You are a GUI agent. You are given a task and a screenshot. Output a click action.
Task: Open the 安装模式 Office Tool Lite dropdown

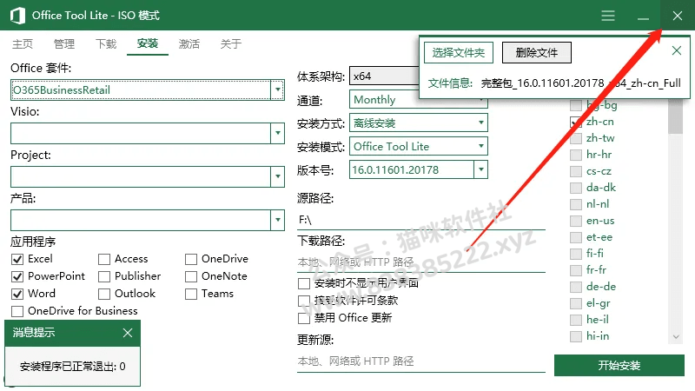pos(419,146)
